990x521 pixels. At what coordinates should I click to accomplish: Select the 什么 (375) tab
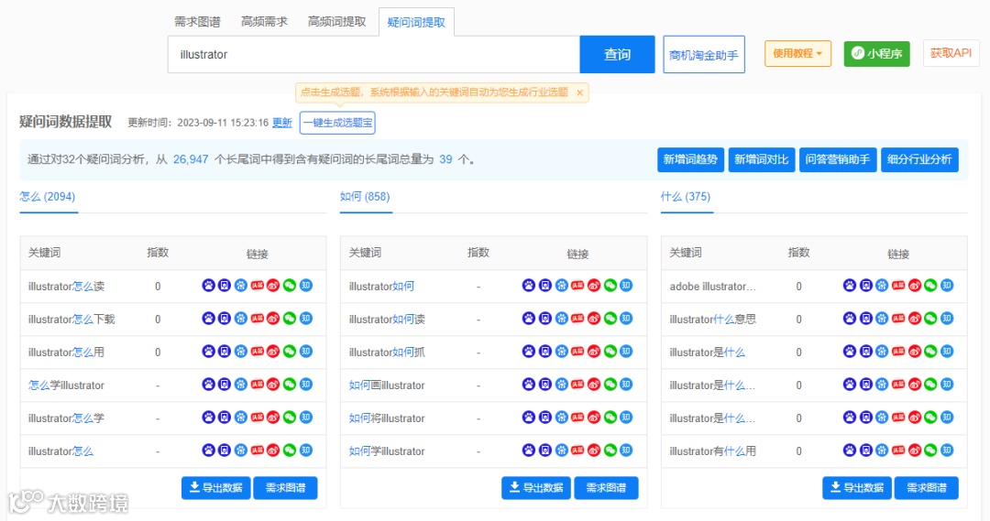tap(686, 197)
